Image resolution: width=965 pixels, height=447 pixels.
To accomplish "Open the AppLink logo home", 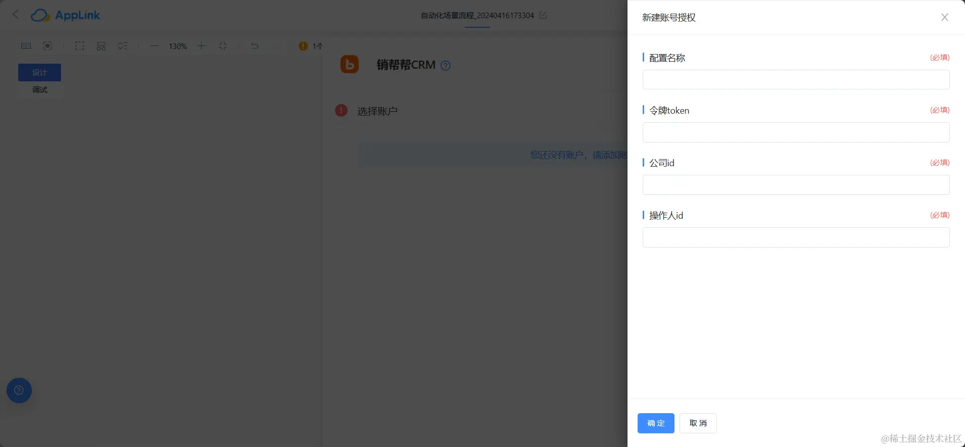I will pyautogui.click(x=65, y=15).
